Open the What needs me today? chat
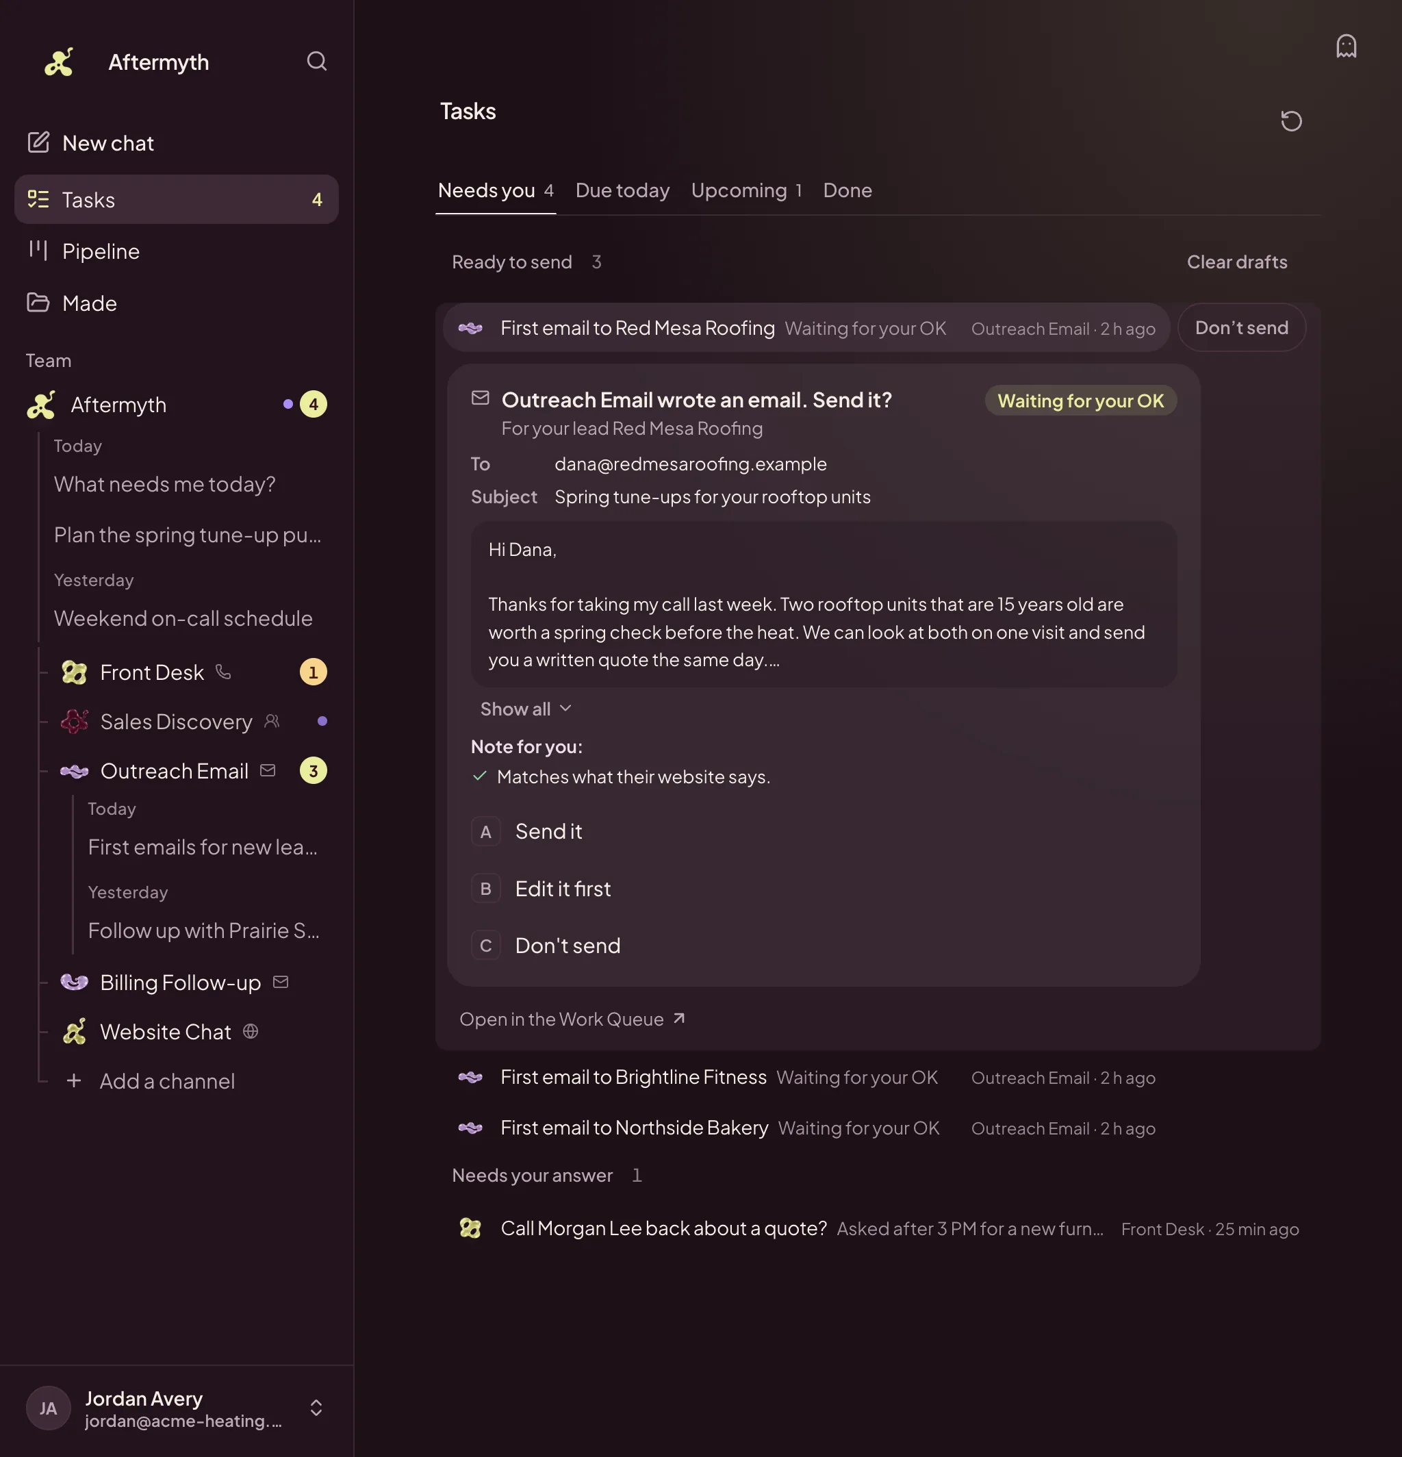 164,484
